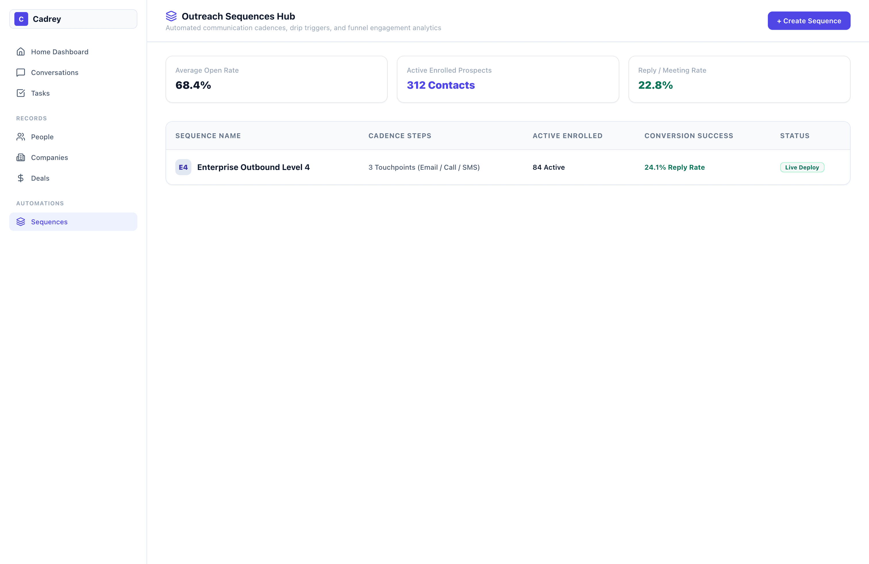Go to Home Dashboard
The image size is (869, 564).
(x=73, y=52)
